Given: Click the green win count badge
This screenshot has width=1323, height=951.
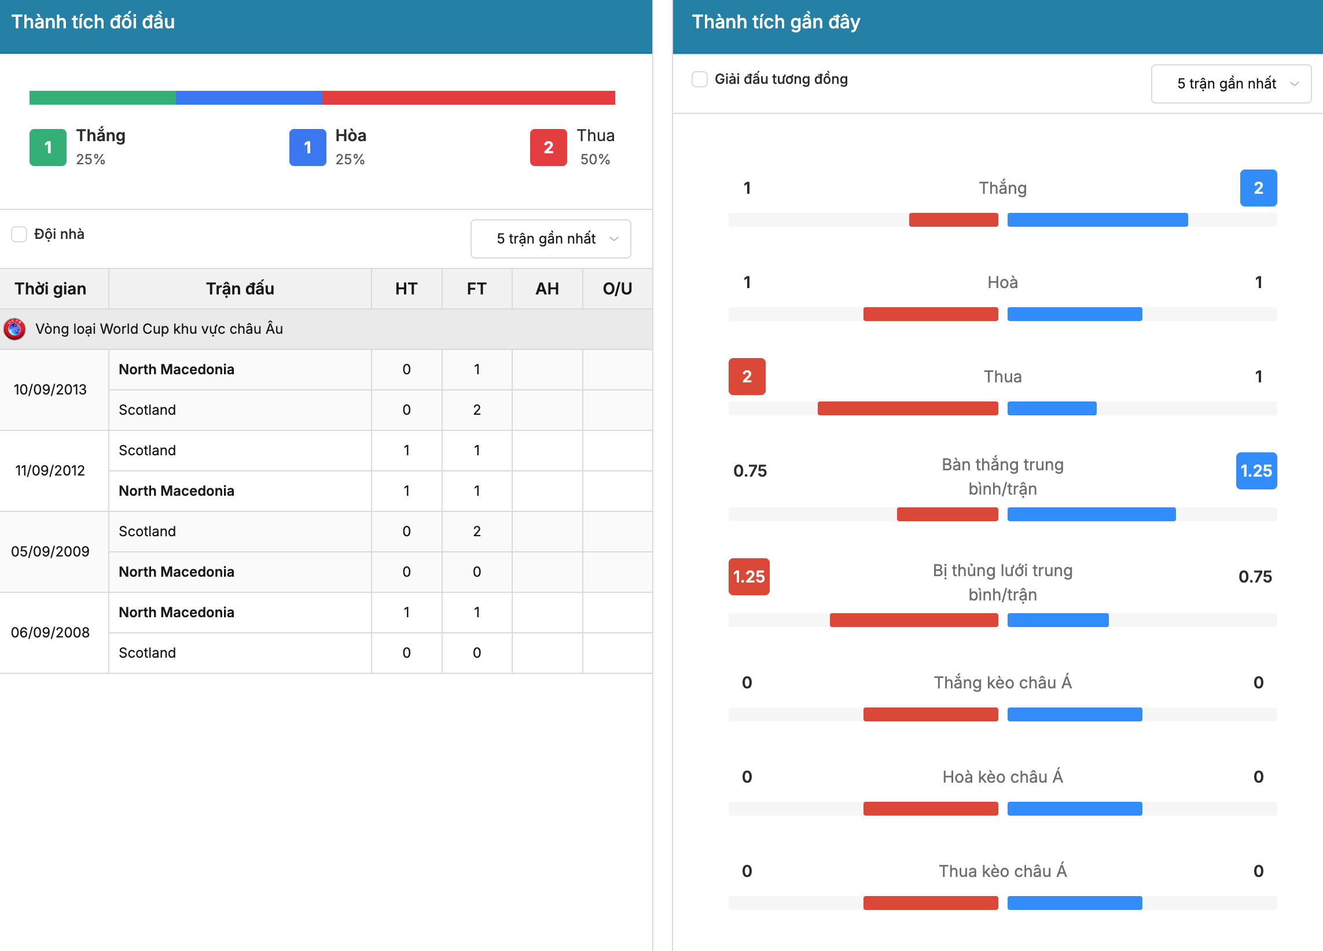Looking at the screenshot, I should click(48, 148).
